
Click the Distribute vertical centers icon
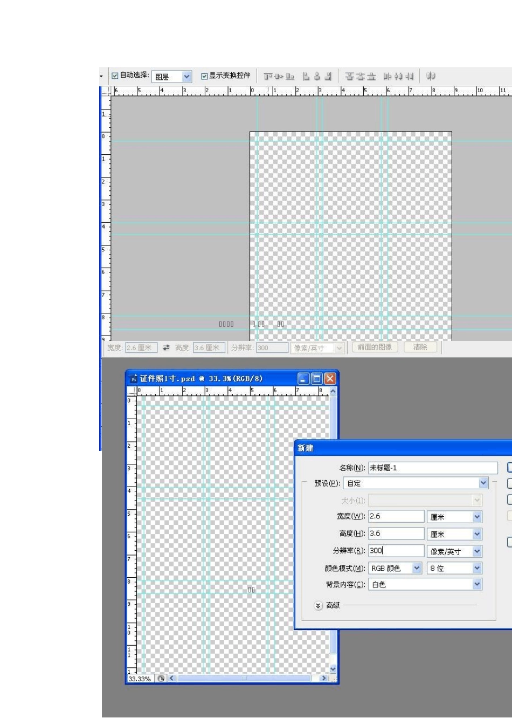pyautogui.click(x=361, y=77)
